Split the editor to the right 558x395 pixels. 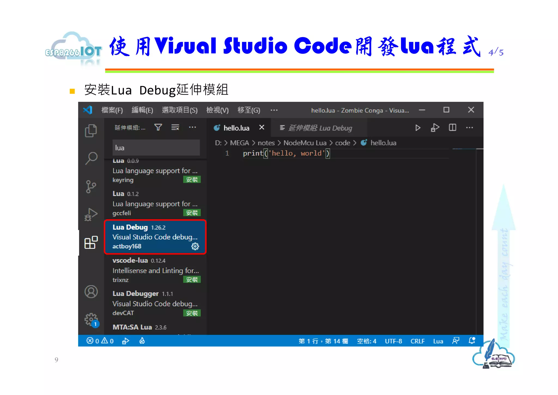pos(453,127)
